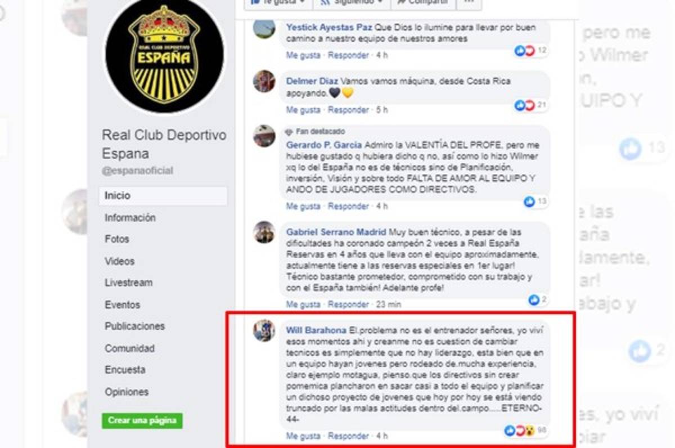Open Gabriel Serrano Madrid's profile name link
Viewport: 675px width, 448px height.
pos(336,232)
